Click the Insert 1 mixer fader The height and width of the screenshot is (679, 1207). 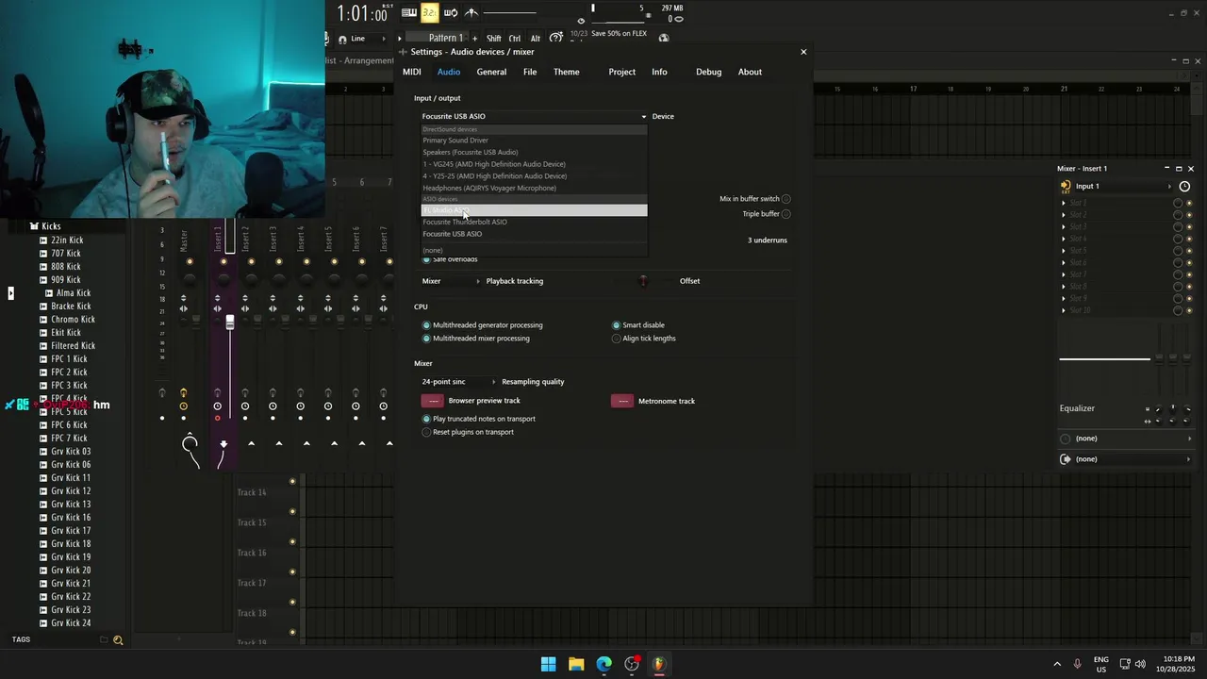[x=230, y=323]
